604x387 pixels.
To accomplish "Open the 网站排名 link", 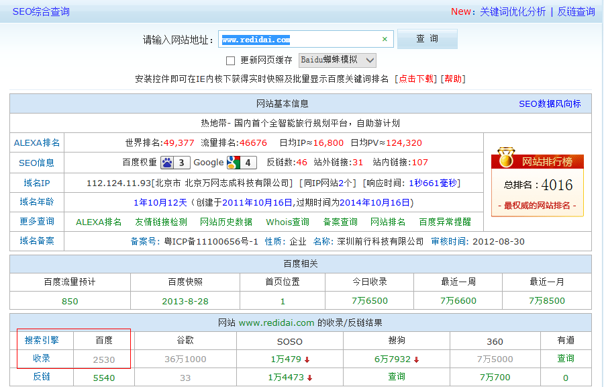I will pyautogui.click(x=387, y=222).
